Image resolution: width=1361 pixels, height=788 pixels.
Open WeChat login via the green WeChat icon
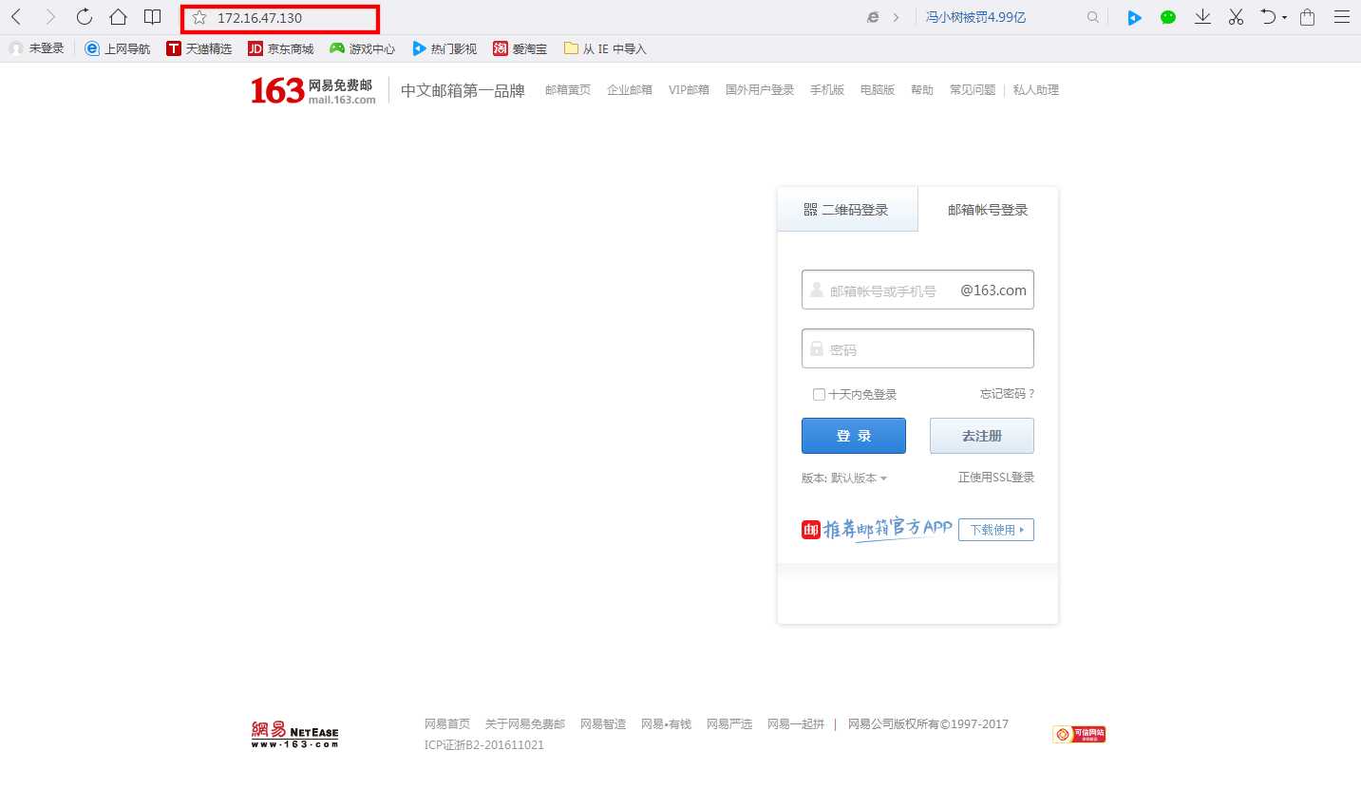(1167, 17)
